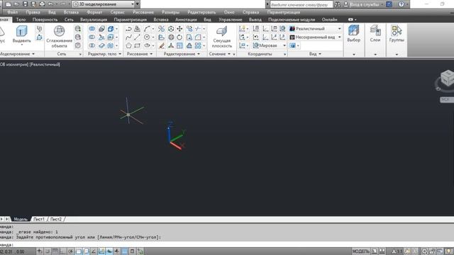454x255 pixels.
Task: Click the Print icon in quick access
Action: [42, 4]
